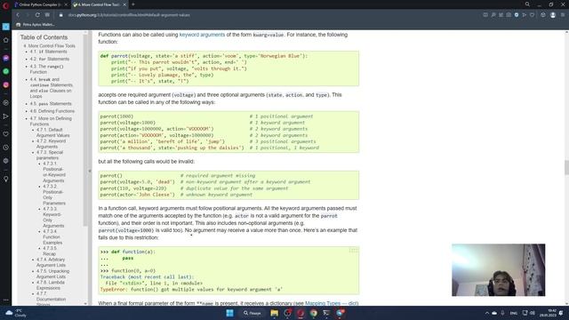Screen dimensions: 569x320
Task: Click the webcam video overlay thumbnail
Action: 498,270
